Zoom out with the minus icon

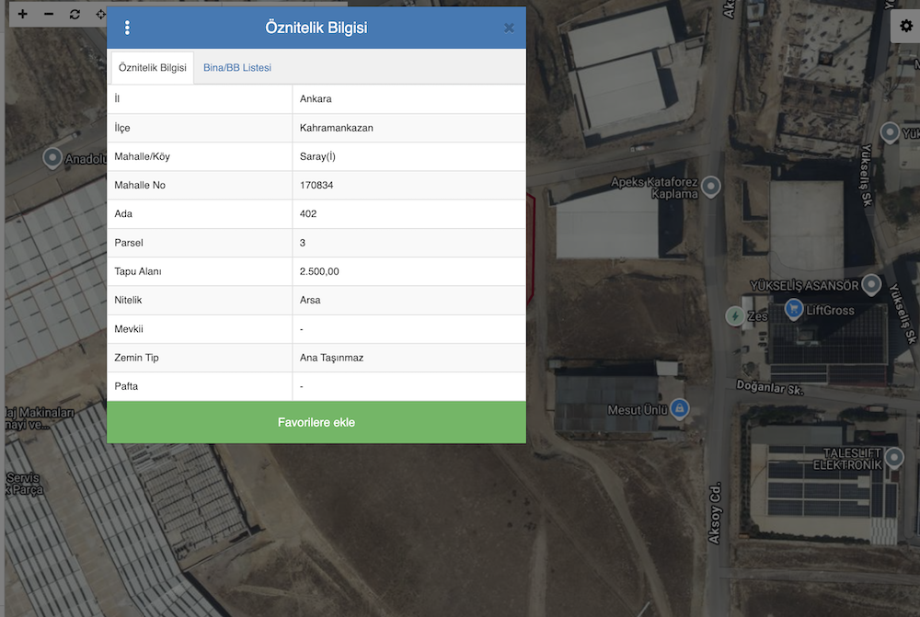coord(49,14)
